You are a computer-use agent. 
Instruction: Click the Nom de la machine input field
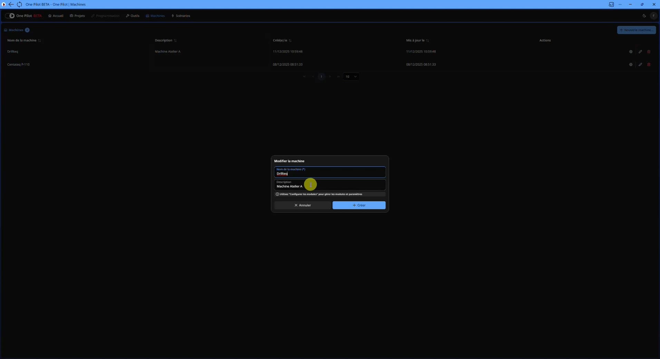pos(330,172)
